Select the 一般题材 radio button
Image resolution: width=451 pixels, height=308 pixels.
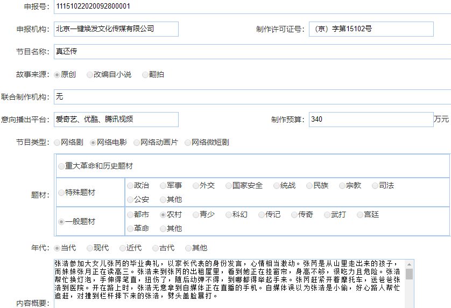(x=61, y=222)
